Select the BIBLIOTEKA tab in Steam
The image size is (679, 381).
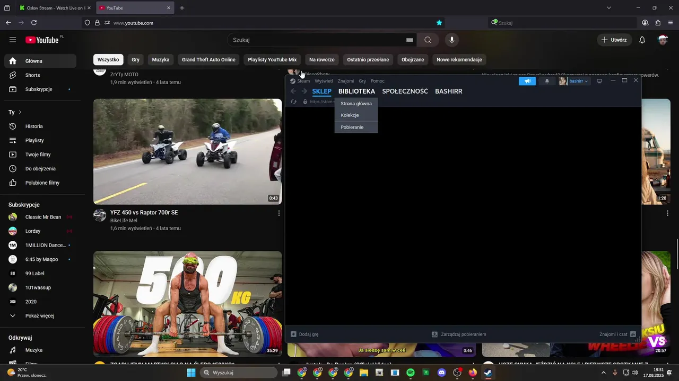pos(356,91)
